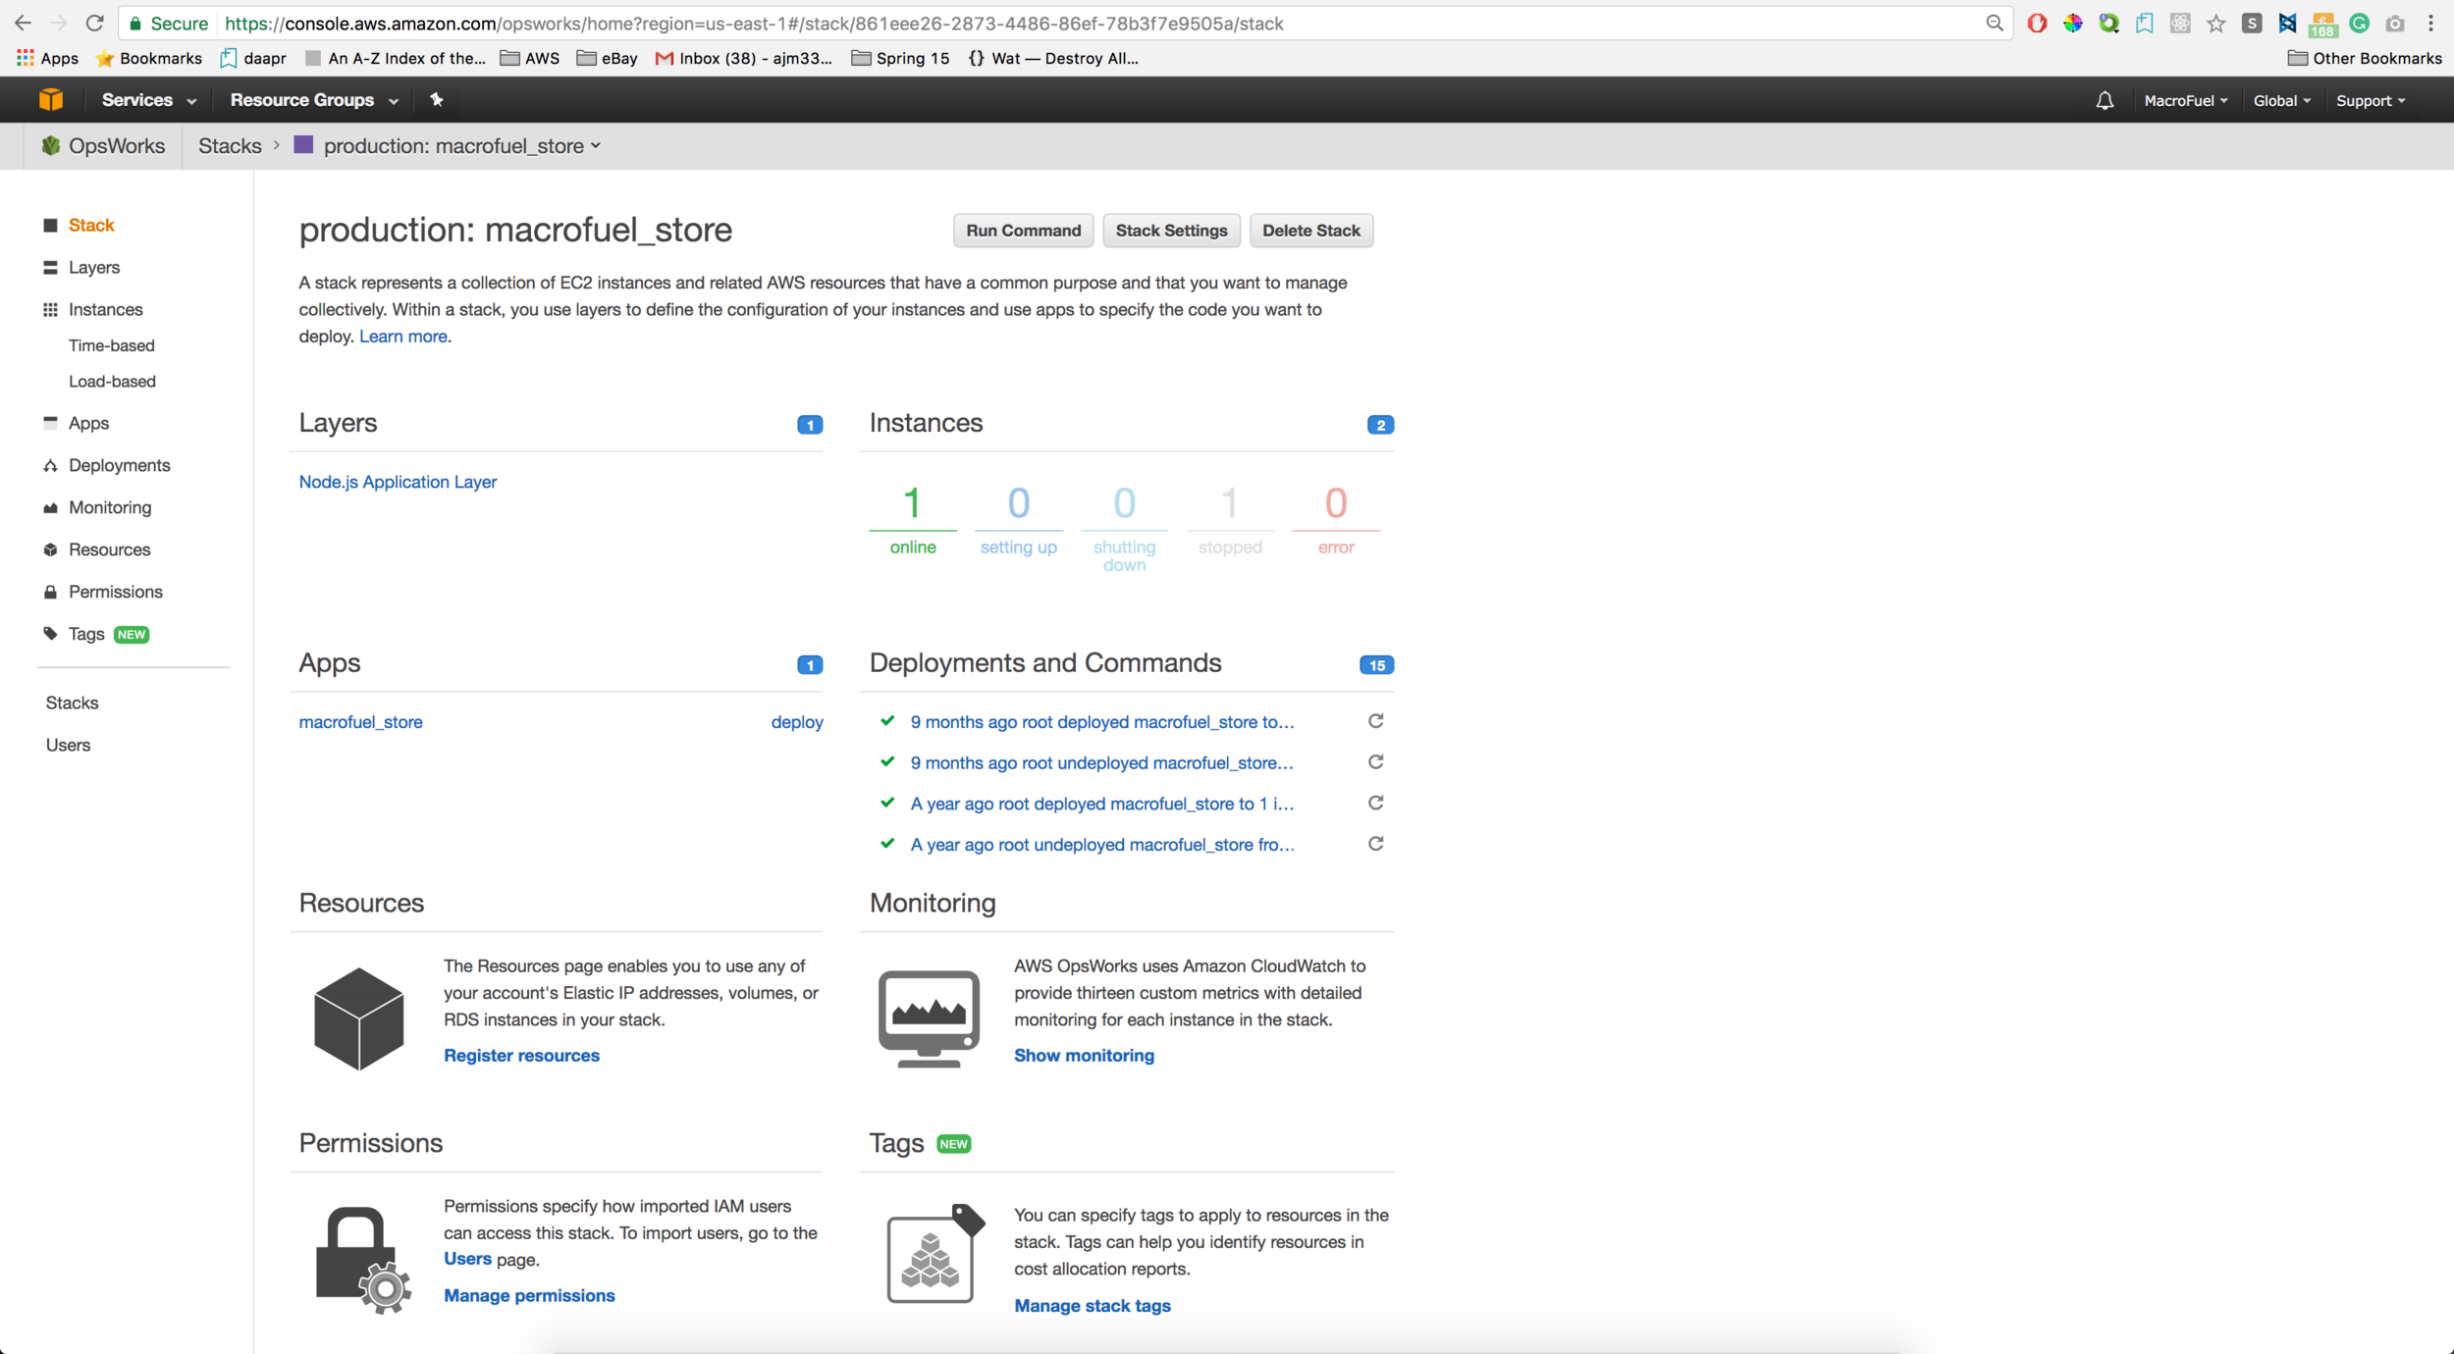Open Deployments in the sidebar
2454x1354 pixels.
(x=120, y=465)
